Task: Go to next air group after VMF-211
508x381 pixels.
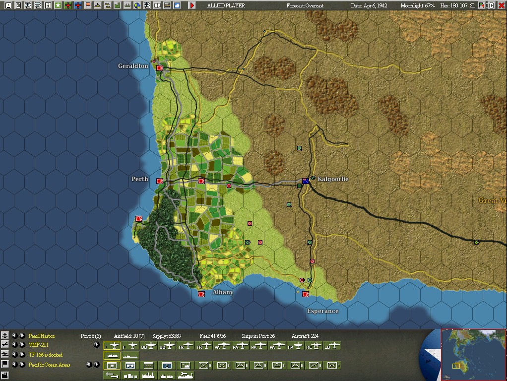Action: 22,345
